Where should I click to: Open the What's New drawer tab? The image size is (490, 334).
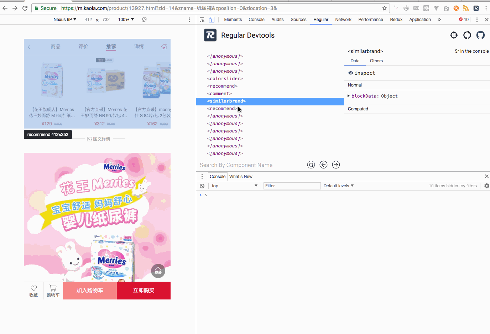pyautogui.click(x=241, y=177)
